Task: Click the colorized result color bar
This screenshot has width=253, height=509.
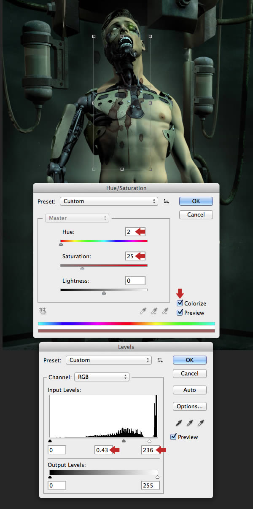Action: point(126,331)
